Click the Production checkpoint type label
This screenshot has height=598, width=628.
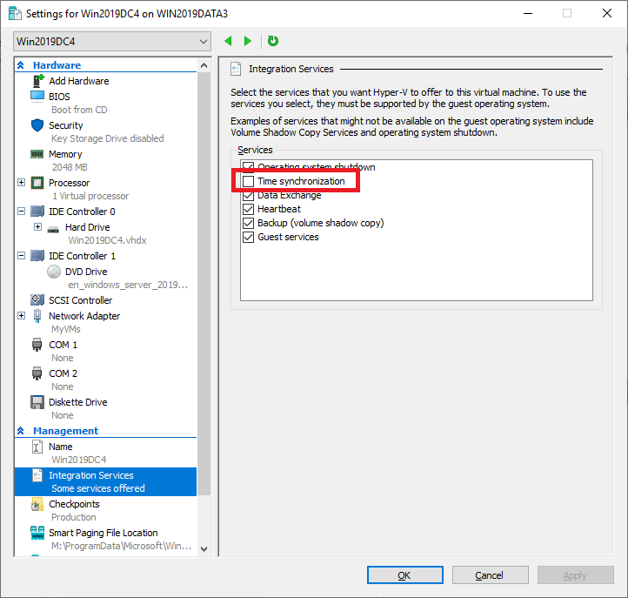click(74, 517)
